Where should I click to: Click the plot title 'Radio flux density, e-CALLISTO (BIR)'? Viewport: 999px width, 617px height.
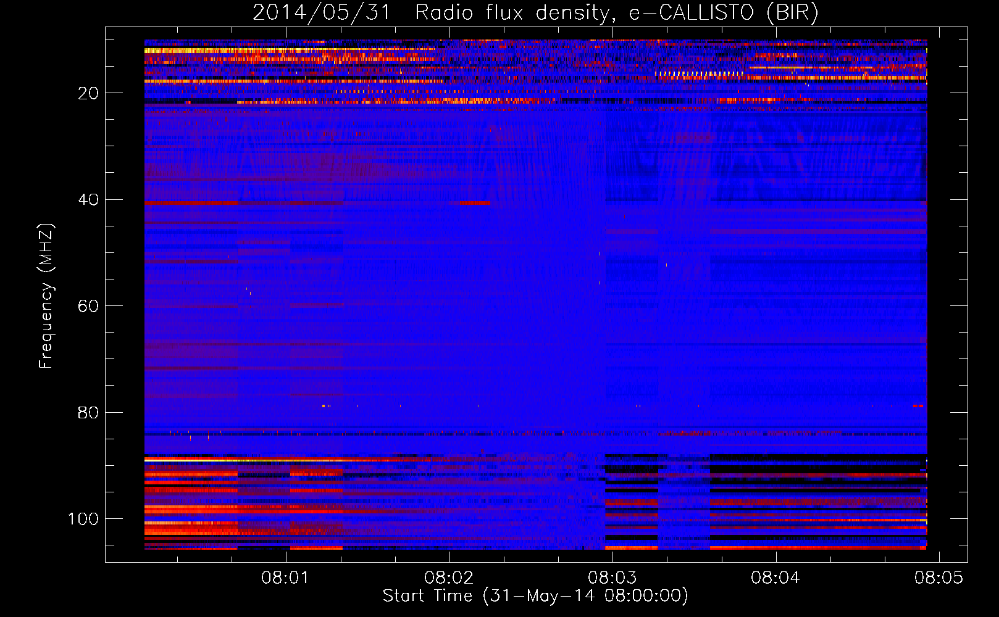(x=616, y=13)
